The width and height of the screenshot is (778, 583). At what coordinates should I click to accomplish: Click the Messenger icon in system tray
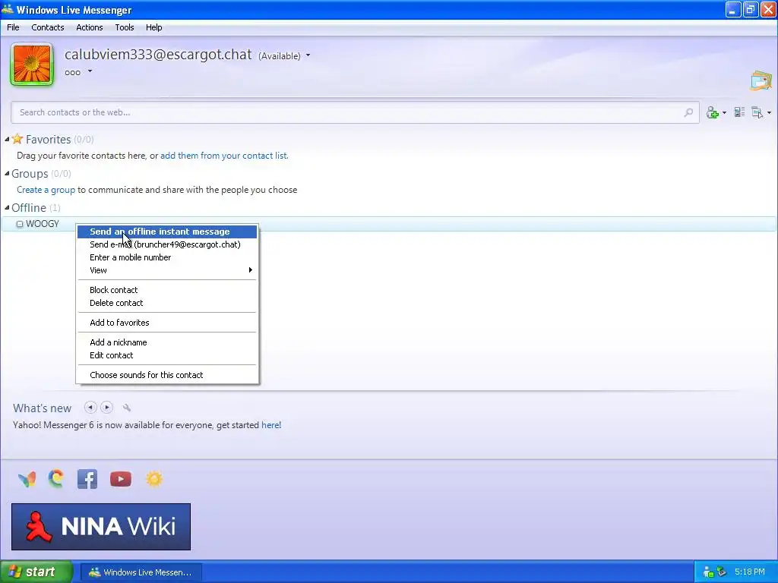coord(709,572)
